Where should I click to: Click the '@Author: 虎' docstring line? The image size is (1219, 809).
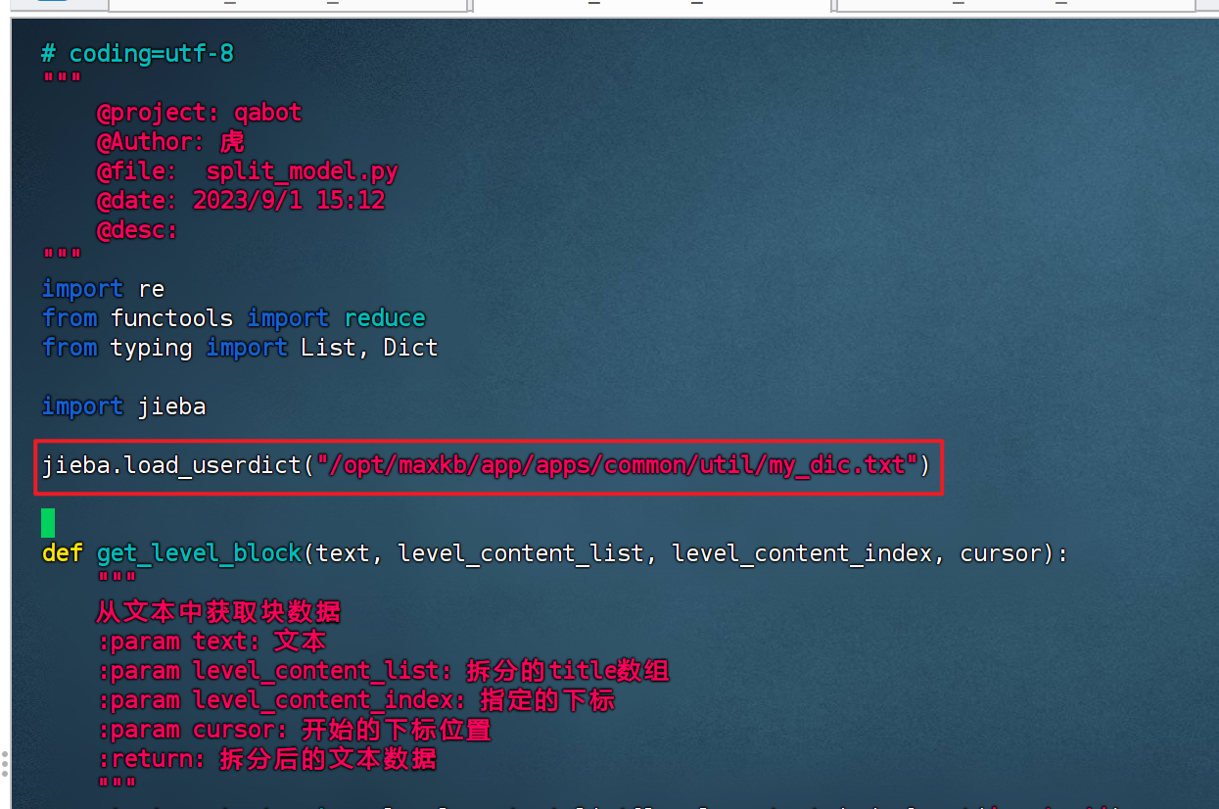pyautogui.click(x=170, y=142)
